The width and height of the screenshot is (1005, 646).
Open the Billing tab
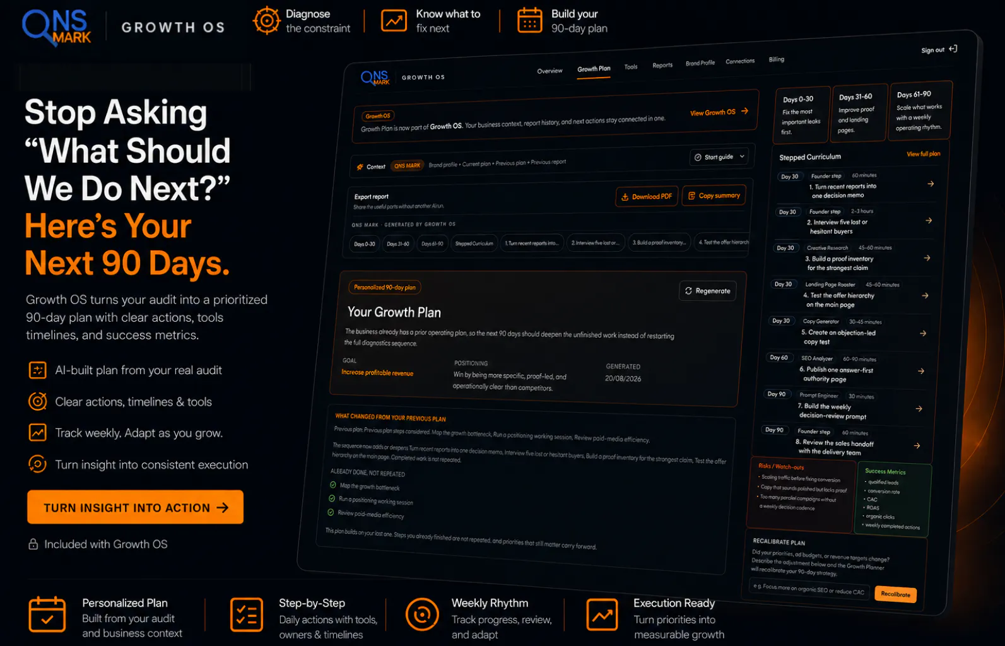[x=777, y=59]
